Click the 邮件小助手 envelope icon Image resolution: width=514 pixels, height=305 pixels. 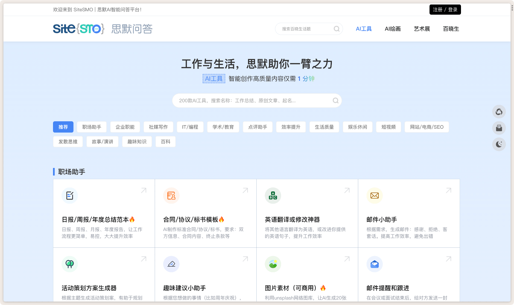(x=374, y=195)
